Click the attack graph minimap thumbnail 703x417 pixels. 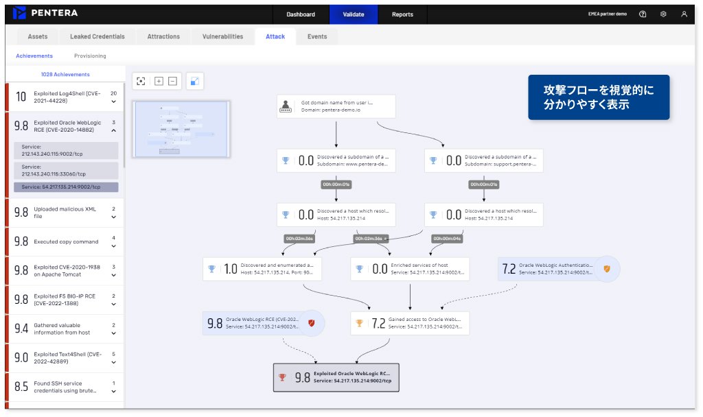[181, 130]
